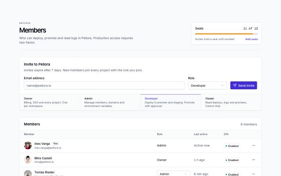
Task: Select the Developer role description tab
Action: pos(171,102)
